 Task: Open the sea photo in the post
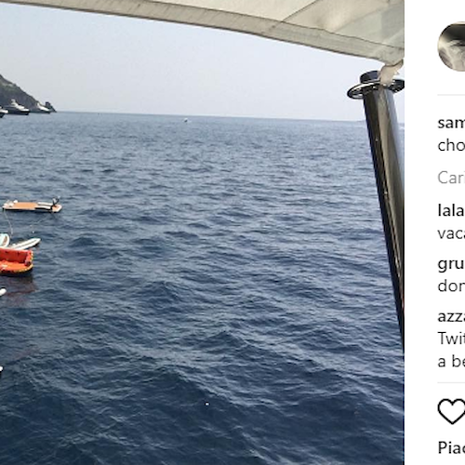202,232
